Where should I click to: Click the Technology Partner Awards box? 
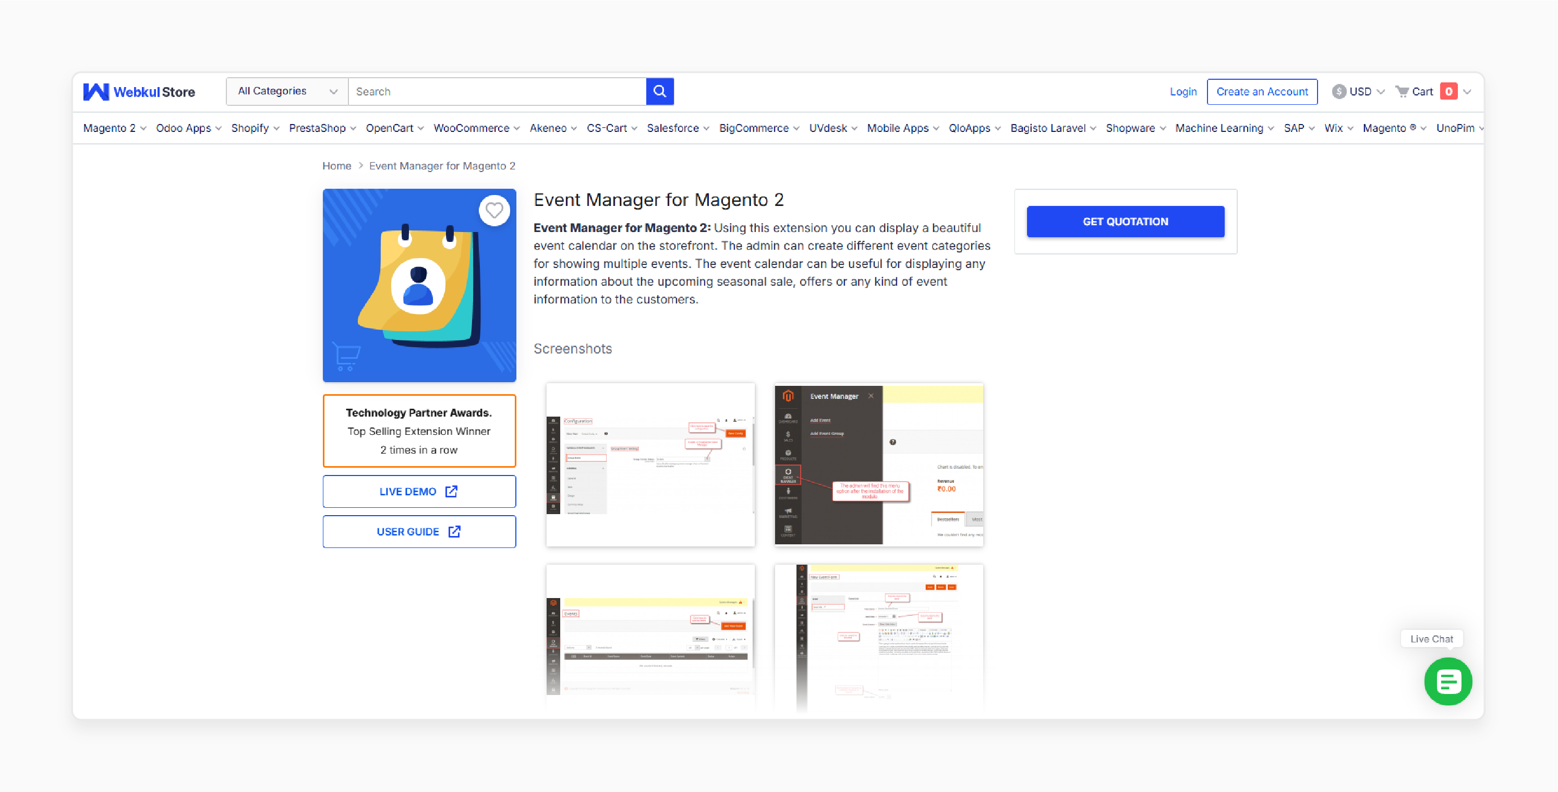419,431
